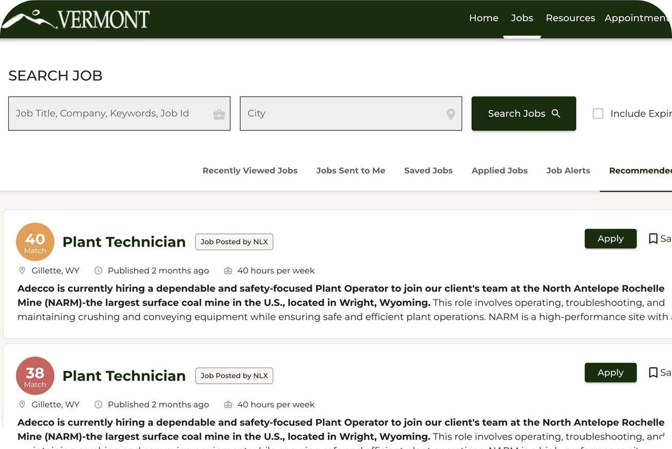
Task: Open the Resources navigation menu
Action: pos(570,18)
